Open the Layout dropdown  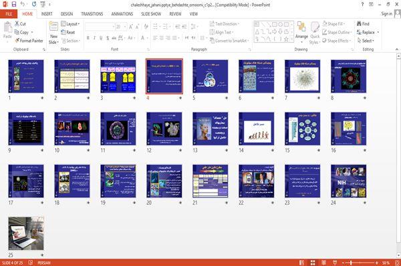(70, 24)
